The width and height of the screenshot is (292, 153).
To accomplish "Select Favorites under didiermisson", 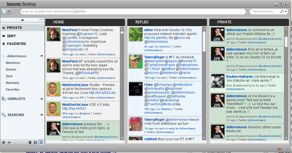I will click(x=13, y=90).
